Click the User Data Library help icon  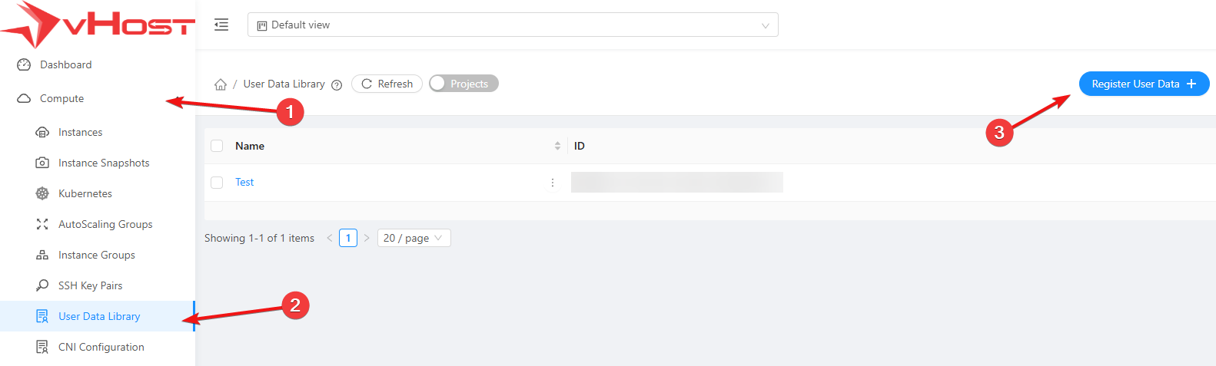[x=337, y=85]
